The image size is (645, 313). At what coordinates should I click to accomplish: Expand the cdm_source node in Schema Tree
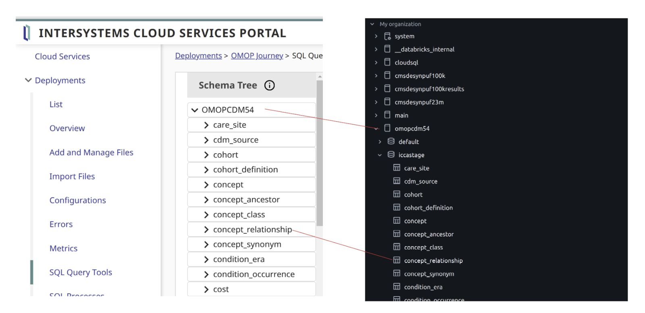206,140
